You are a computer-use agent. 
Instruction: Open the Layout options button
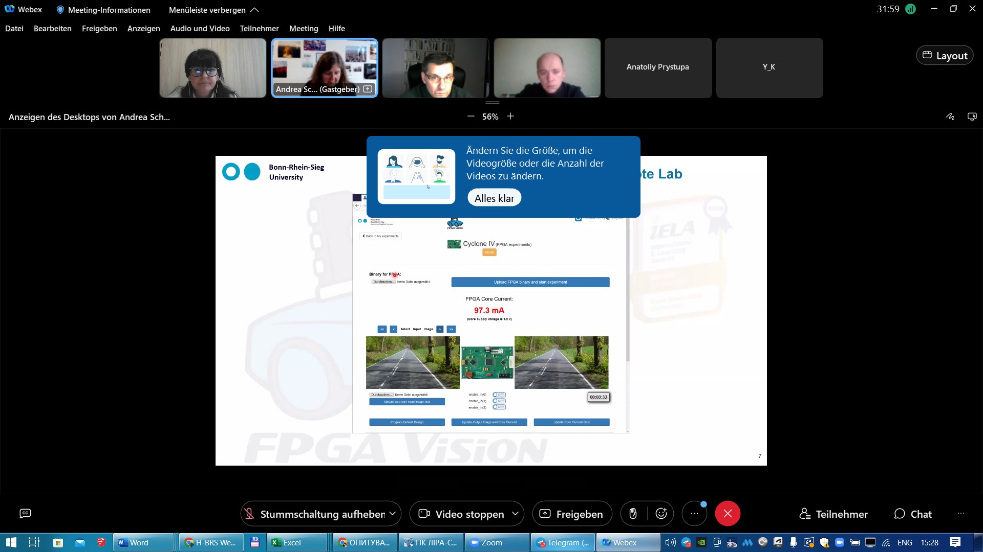click(x=945, y=56)
